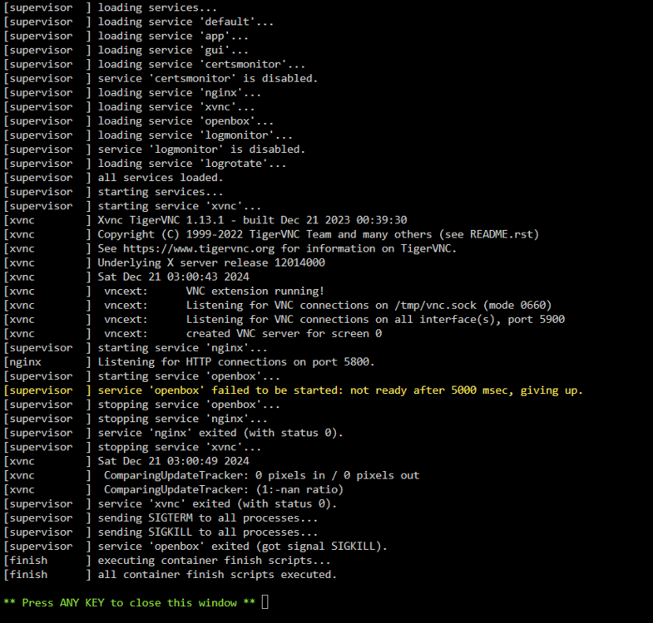Viewport: 653px width, 623px height.
Task: Click "created VNC server for screen 0" line
Action: tap(192, 333)
